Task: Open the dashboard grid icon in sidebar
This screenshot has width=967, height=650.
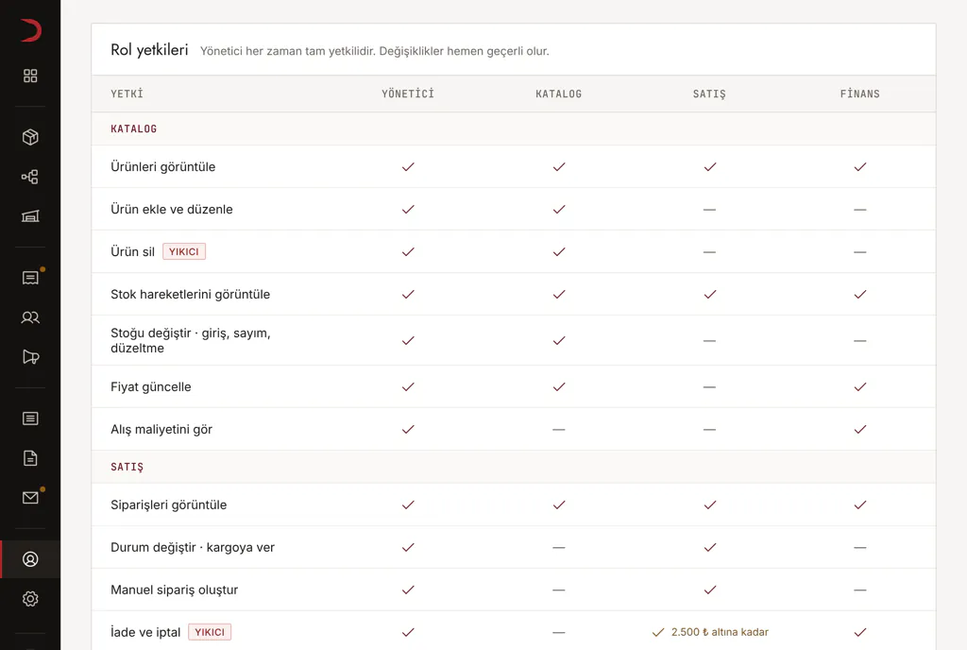Action: click(30, 76)
